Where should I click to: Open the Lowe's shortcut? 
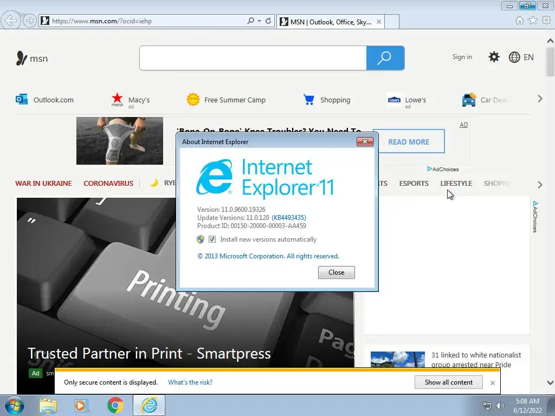pyautogui.click(x=407, y=101)
